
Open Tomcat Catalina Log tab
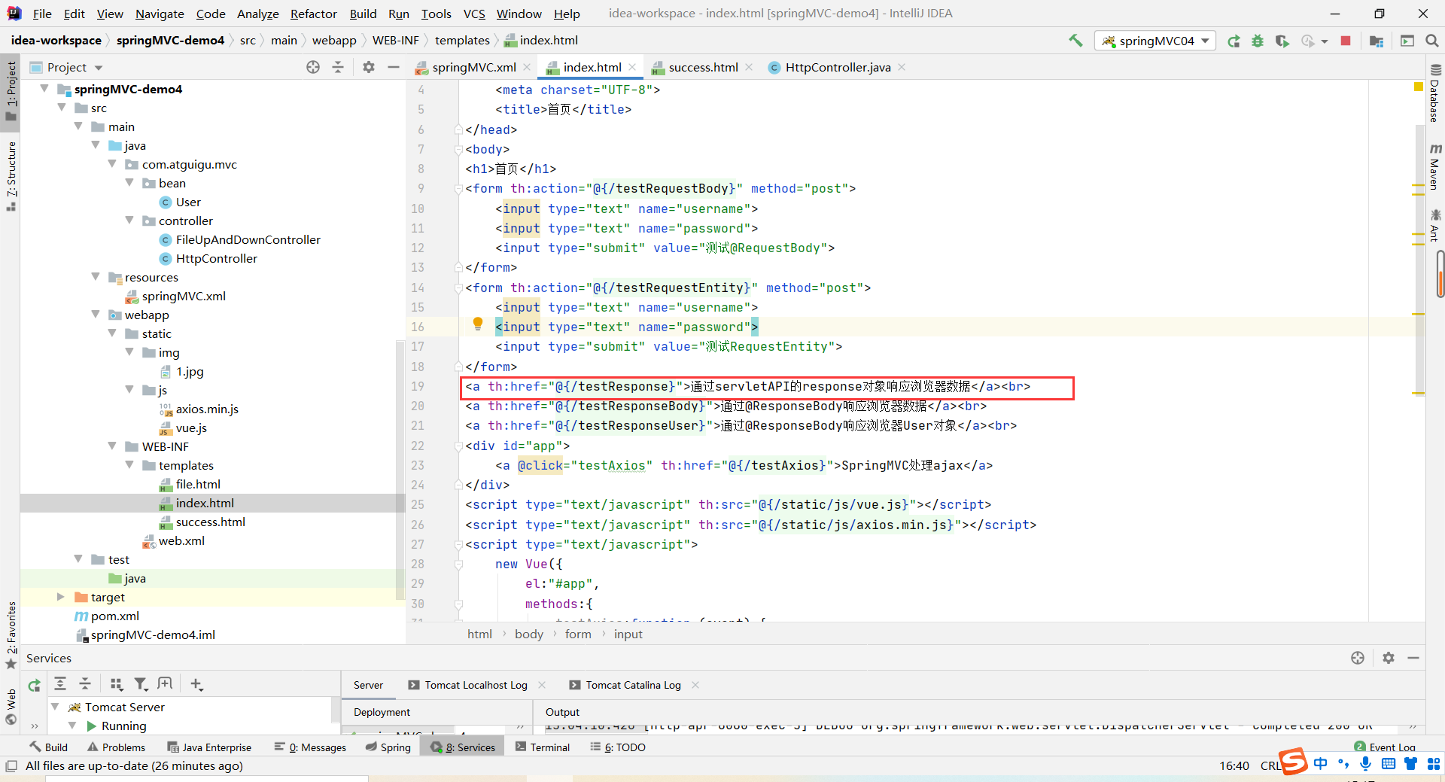click(633, 685)
